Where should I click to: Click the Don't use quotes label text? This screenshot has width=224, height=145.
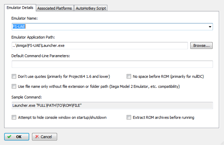tap(64, 76)
